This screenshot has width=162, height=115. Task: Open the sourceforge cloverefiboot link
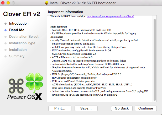tap(110, 17)
